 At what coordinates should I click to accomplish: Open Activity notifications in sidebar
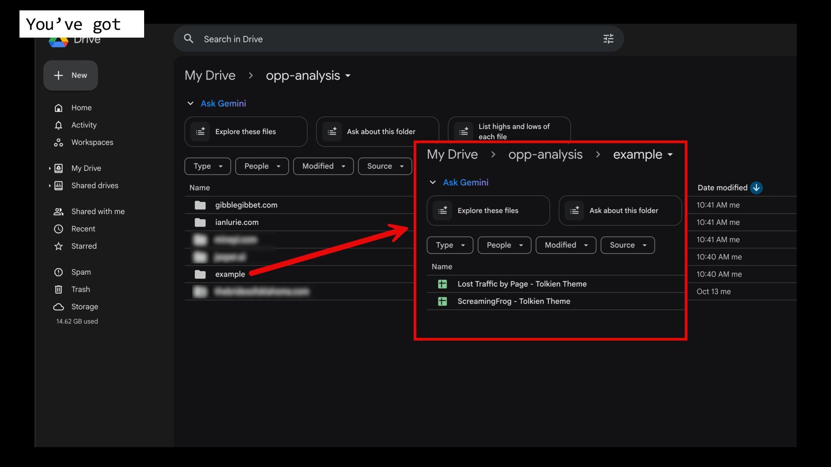pos(84,125)
